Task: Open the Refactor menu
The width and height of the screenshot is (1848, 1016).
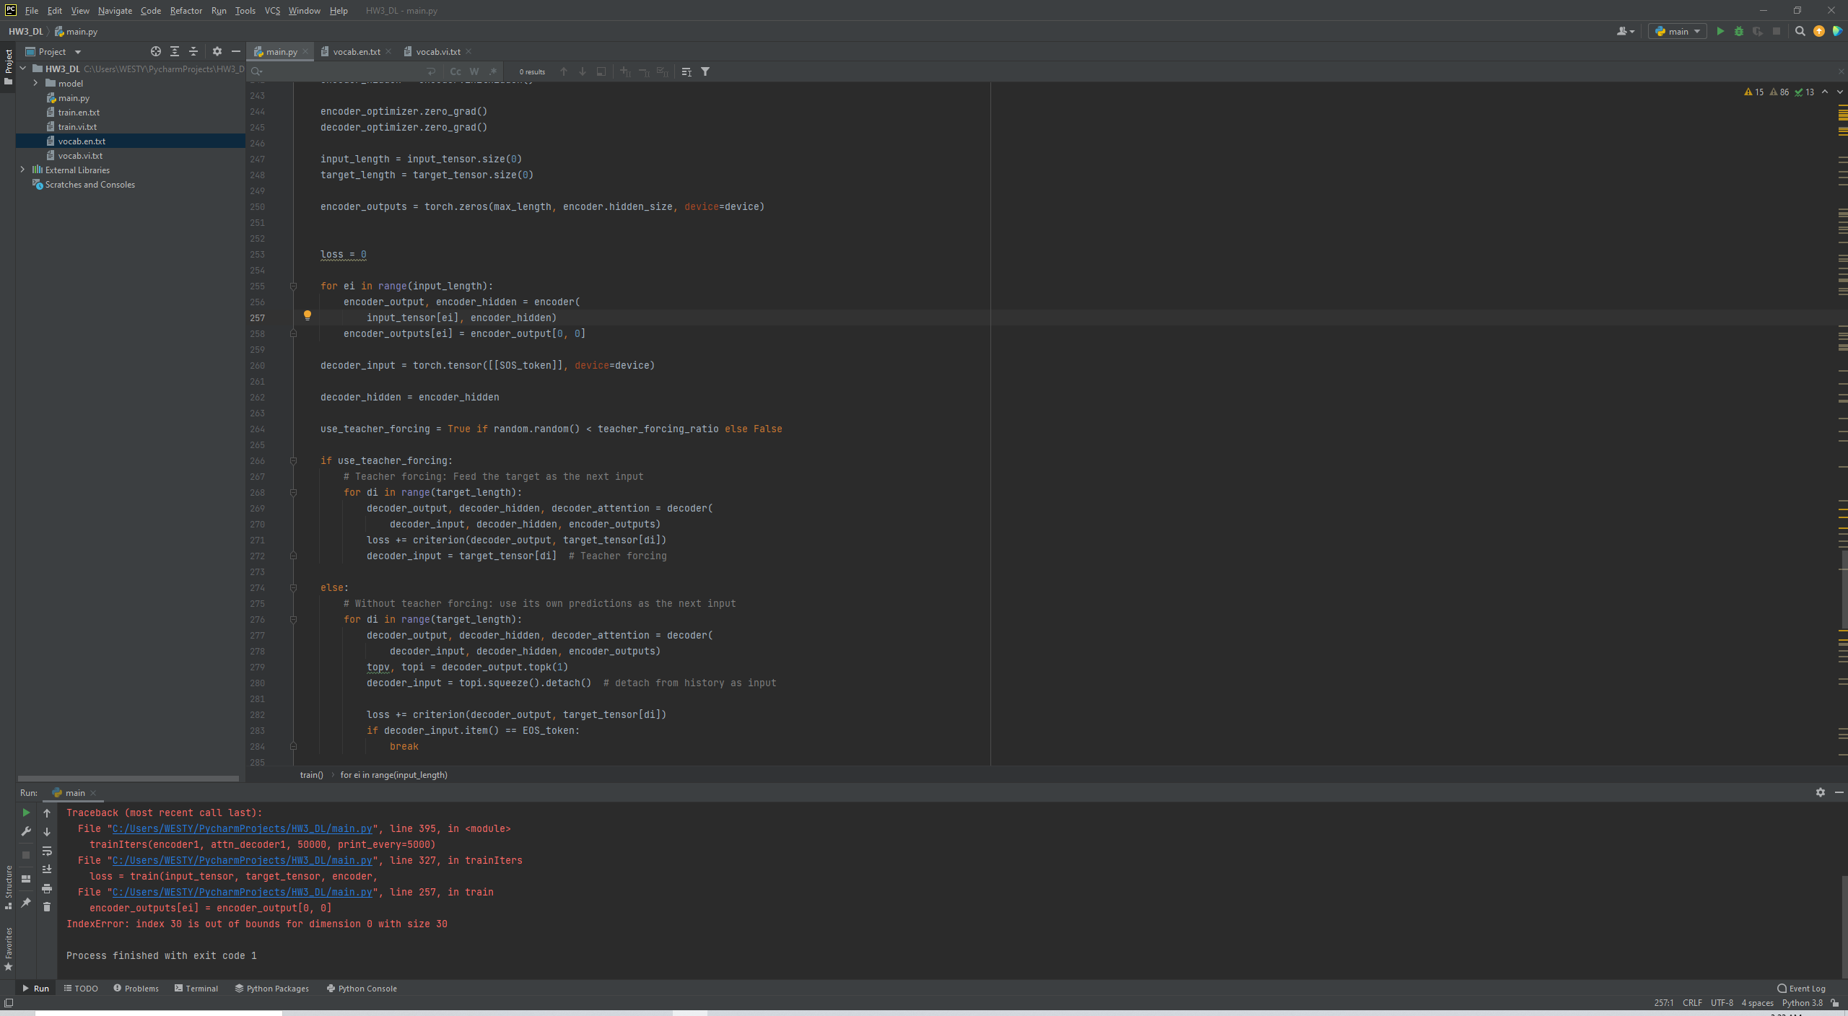Action: tap(186, 11)
